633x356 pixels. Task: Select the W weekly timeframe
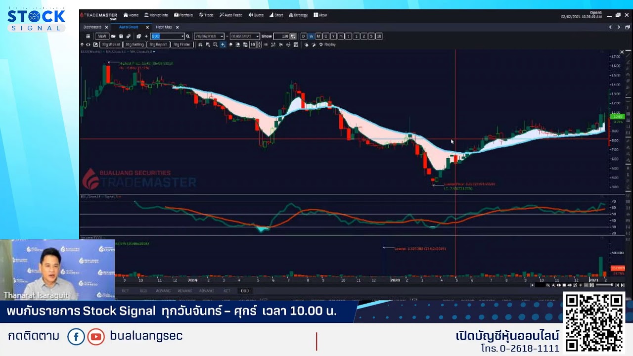coord(311,36)
